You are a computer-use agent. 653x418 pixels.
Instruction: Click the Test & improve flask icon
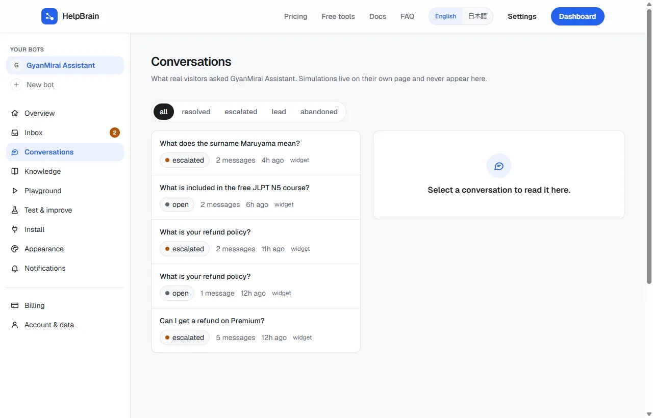pos(15,210)
